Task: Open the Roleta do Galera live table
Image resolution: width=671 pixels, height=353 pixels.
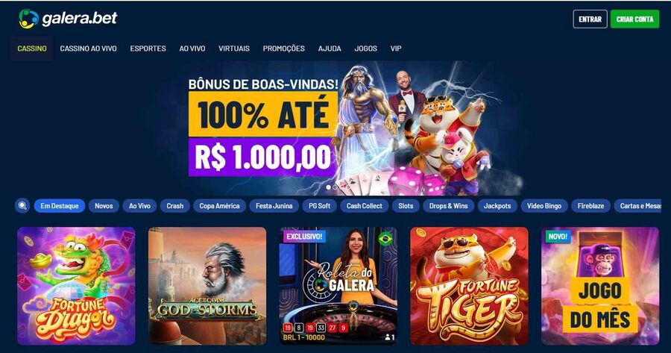Action: point(338,286)
